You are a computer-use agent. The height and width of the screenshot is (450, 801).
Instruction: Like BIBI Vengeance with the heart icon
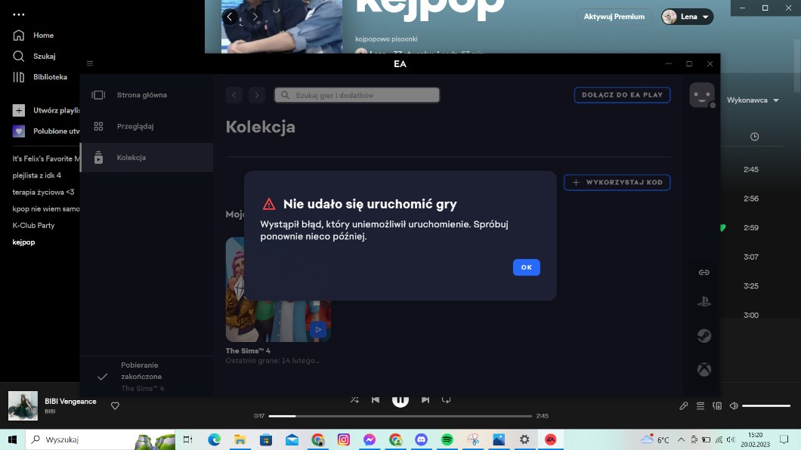(115, 405)
